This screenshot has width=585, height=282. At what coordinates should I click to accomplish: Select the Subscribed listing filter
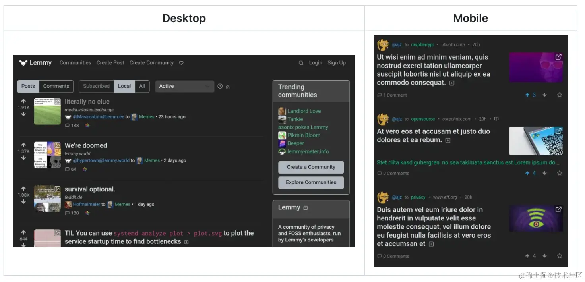(96, 86)
